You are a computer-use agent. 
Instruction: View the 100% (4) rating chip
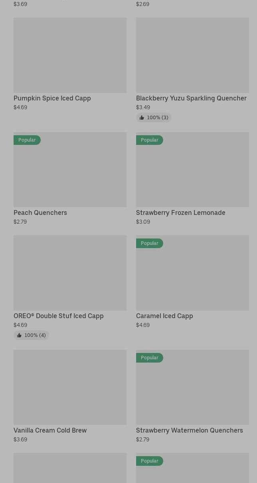click(x=31, y=335)
